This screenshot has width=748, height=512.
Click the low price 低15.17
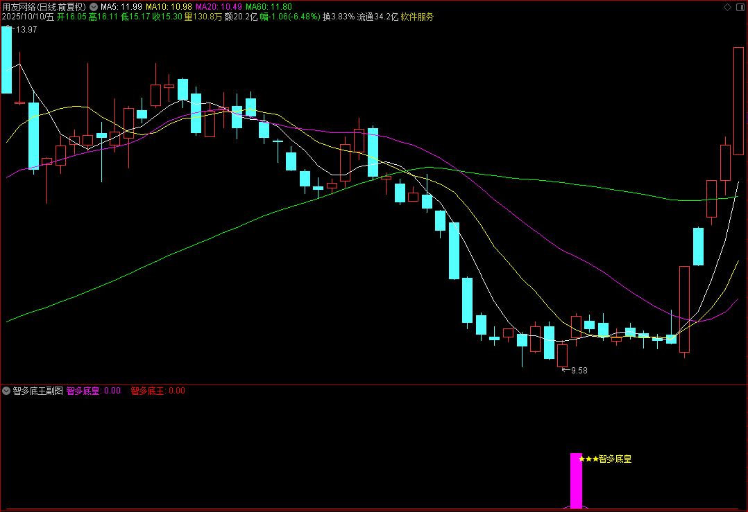pyautogui.click(x=135, y=17)
